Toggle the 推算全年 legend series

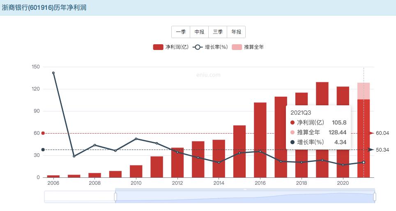point(248,47)
